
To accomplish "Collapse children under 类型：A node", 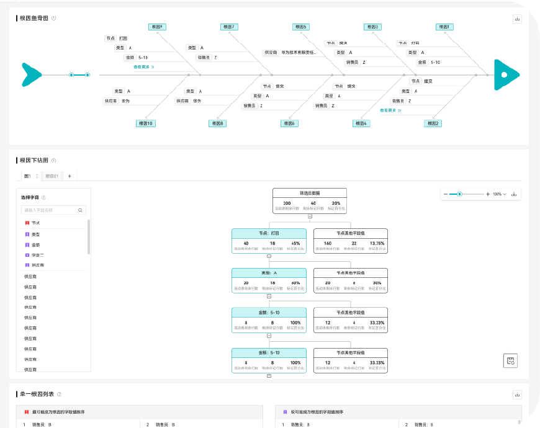I will pos(269,296).
